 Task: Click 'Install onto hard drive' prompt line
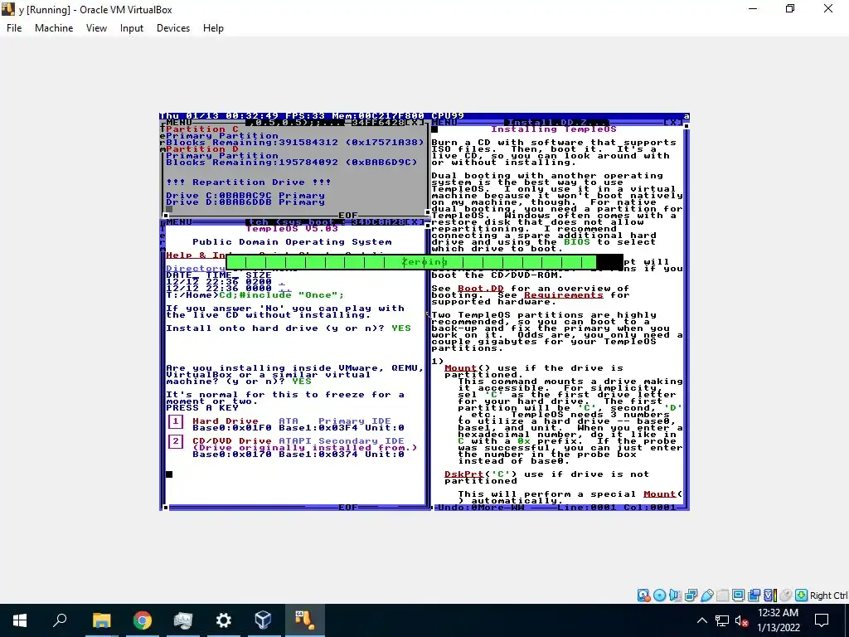click(x=289, y=328)
